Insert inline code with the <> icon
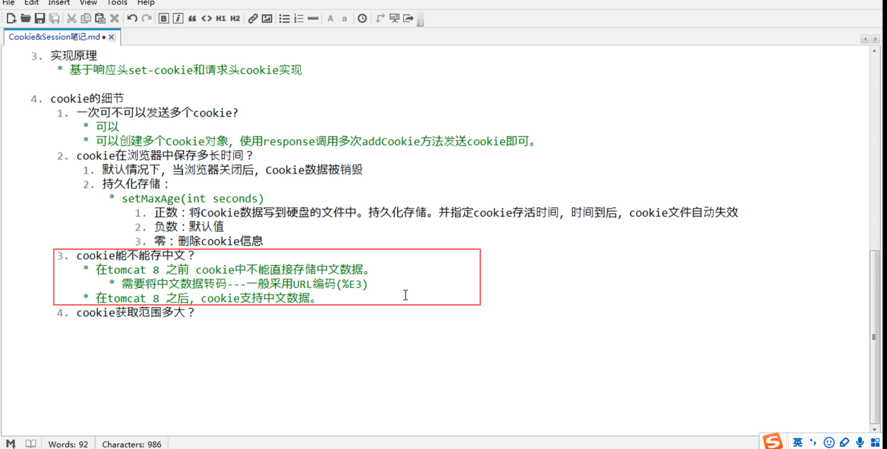The height and width of the screenshot is (449, 887). pyautogui.click(x=206, y=18)
